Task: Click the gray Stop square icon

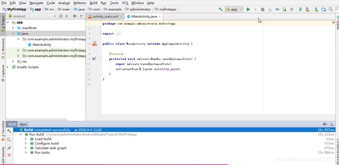Action: pyautogui.click(x=292, y=9)
